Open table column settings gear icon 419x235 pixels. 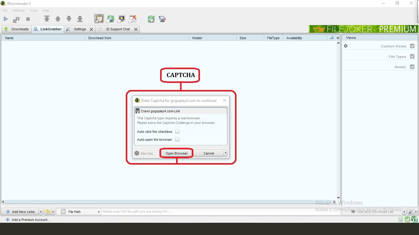point(338,38)
